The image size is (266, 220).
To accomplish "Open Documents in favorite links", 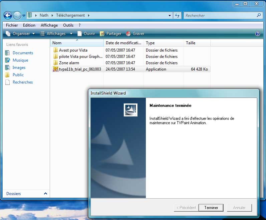I will pyautogui.click(x=23, y=53).
